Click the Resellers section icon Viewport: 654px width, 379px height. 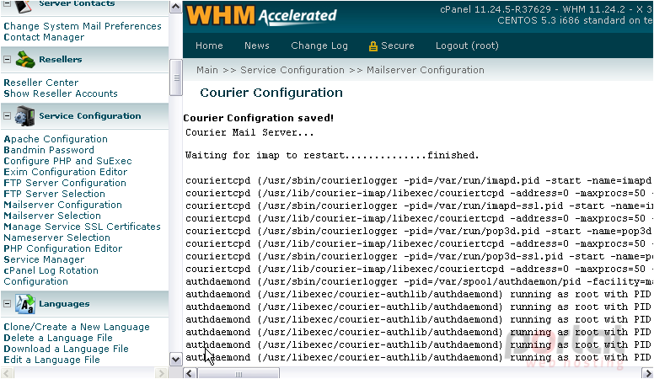pyautogui.click(x=25, y=60)
